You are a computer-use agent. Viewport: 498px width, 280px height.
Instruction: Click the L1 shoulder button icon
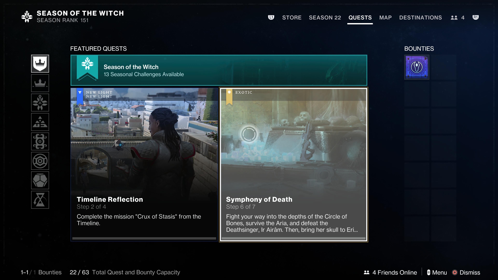271,17
